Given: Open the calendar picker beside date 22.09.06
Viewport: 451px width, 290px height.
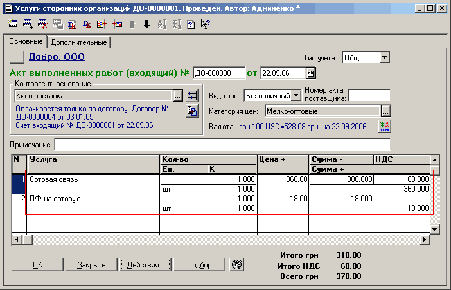Looking at the screenshot, I should (311, 72).
